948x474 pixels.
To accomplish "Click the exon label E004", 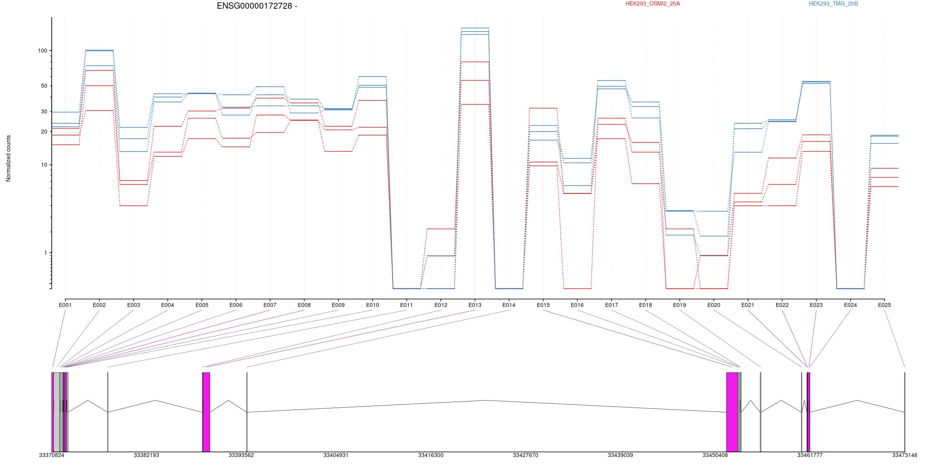I will [167, 305].
